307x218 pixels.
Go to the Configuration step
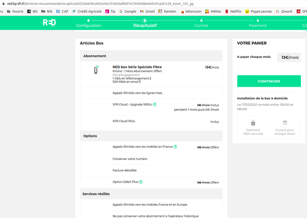[89, 24]
